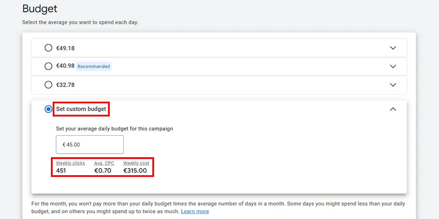Click the €40.98 amount text

coord(65,66)
